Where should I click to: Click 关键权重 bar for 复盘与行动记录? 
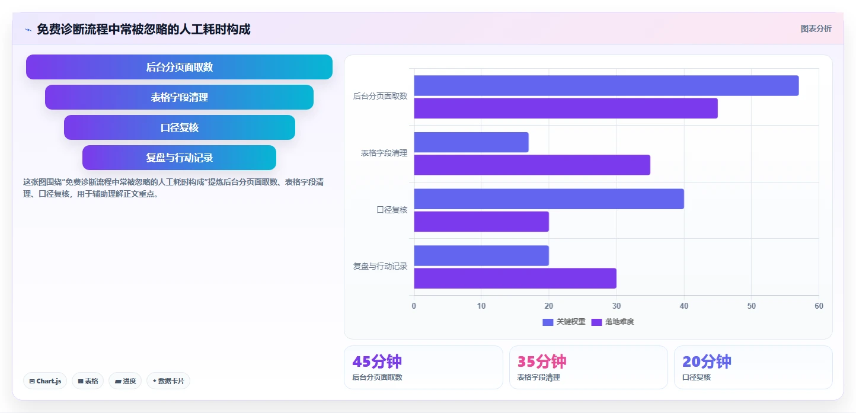pos(481,255)
